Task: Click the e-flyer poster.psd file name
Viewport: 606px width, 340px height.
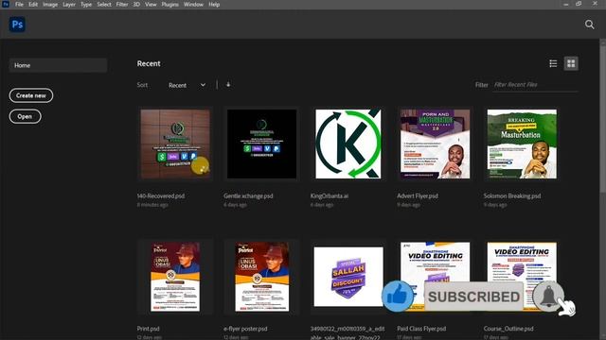Action: [245, 329]
